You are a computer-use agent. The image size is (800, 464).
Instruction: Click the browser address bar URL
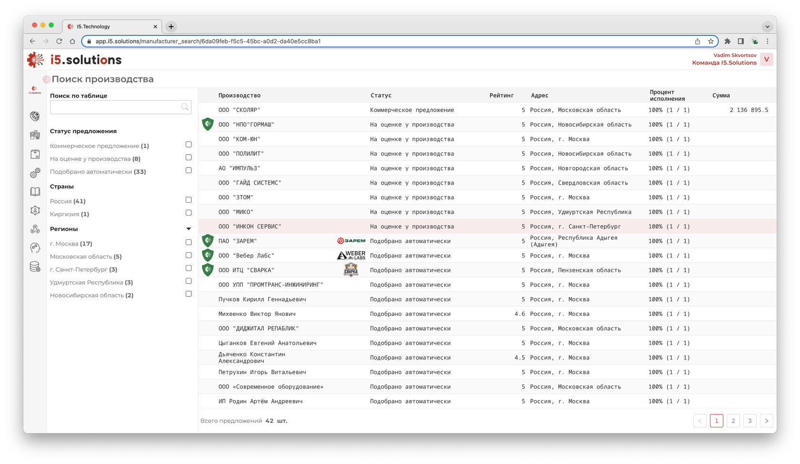tap(208, 41)
